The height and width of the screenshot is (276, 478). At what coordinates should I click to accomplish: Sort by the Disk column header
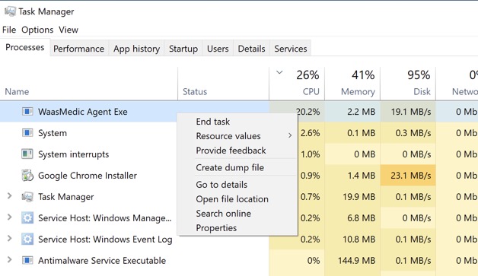(x=422, y=92)
